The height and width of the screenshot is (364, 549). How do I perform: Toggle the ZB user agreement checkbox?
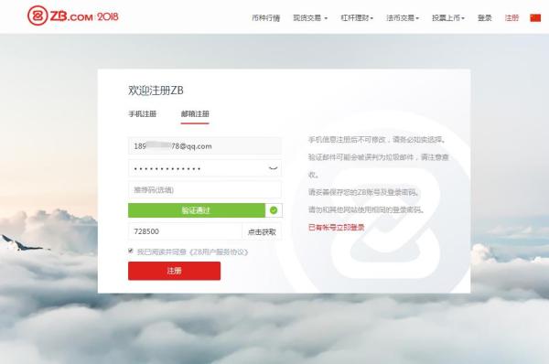coord(131,251)
